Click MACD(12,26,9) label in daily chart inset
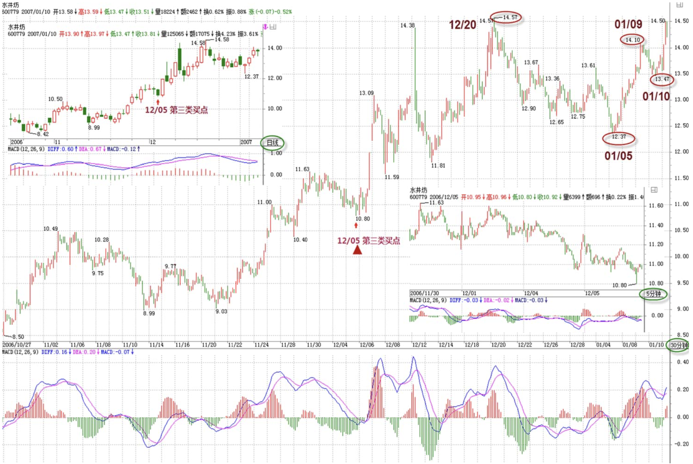 [26, 149]
